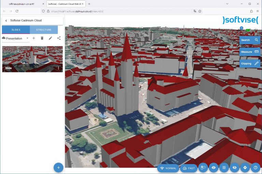Click the camera view layout button
Image resolution: width=262 pixels, height=174 pixels.
203,168
